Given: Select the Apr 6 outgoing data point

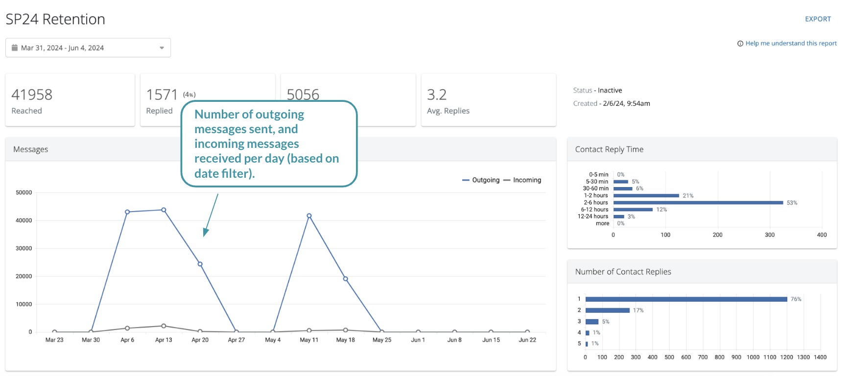Looking at the screenshot, I should pyautogui.click(x=127, y=212).
